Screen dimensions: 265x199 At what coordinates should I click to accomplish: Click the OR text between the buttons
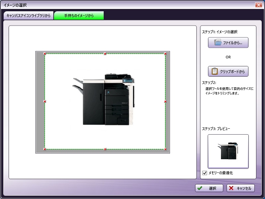[x=228, y=57]
